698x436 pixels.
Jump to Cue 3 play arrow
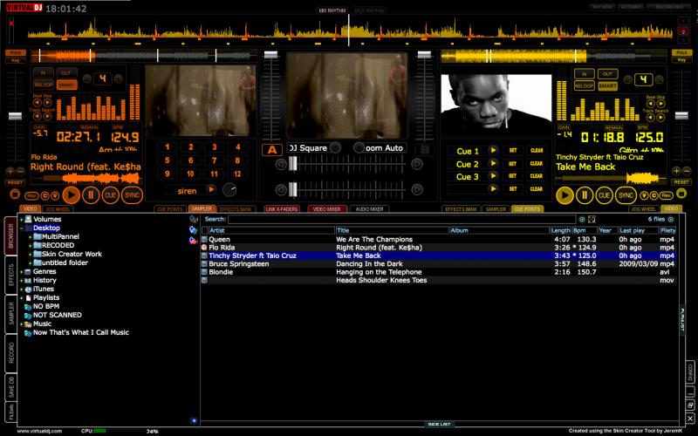(x=493, y=176)
